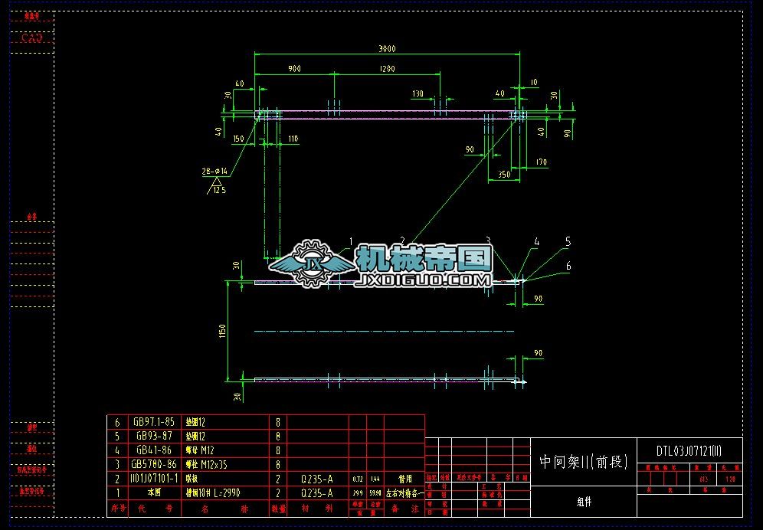
Task: Click the 序号 column header cell
Action: 122,509
